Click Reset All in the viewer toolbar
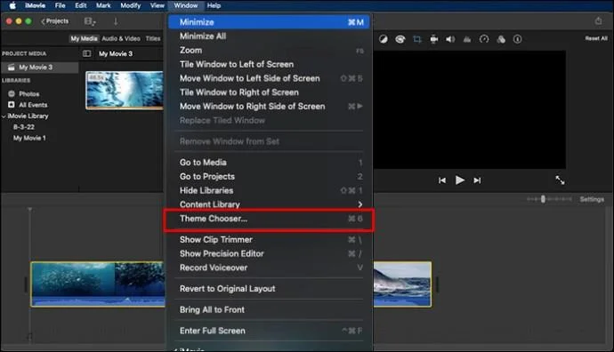Image resolution: width=614 pixels, height=352 pixels. (x=596, y=38)
